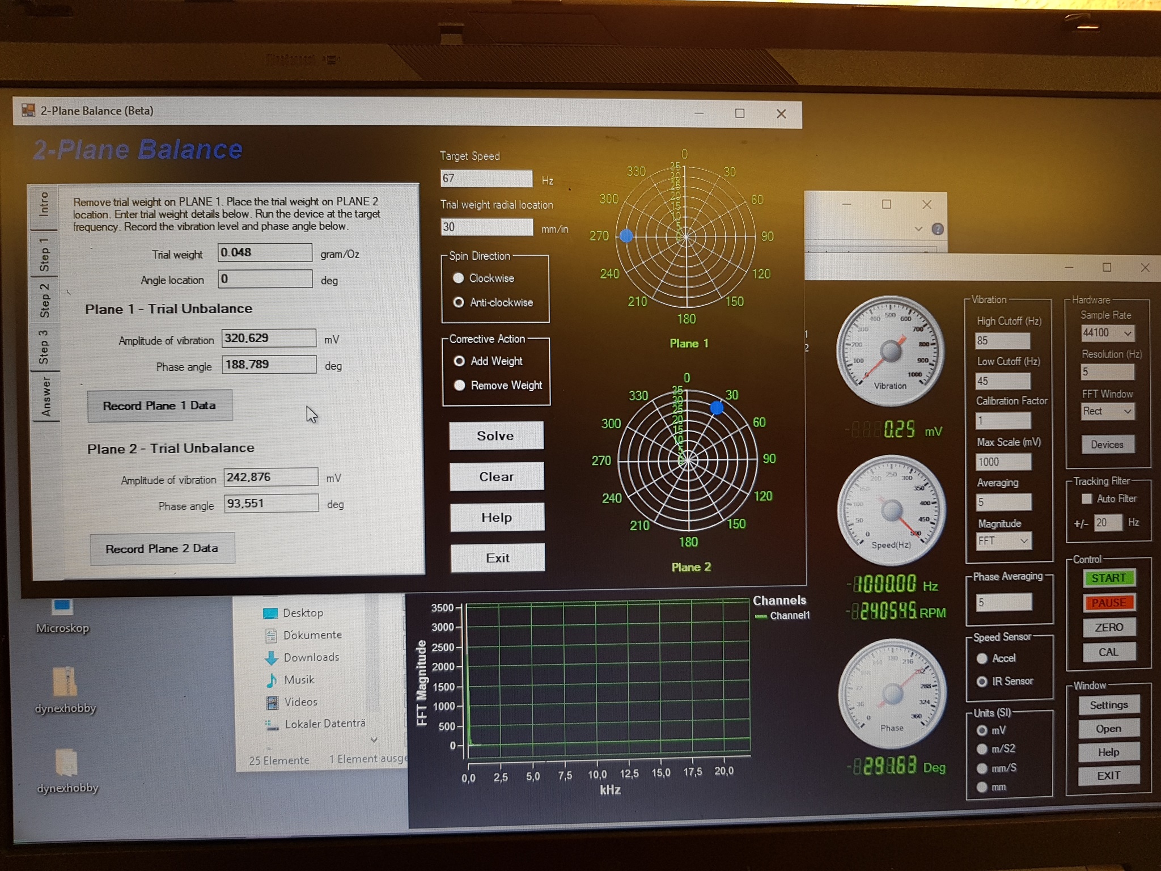
Task: Enable the Auto Filter checkbox
Action: click(x=1087, y=498)
